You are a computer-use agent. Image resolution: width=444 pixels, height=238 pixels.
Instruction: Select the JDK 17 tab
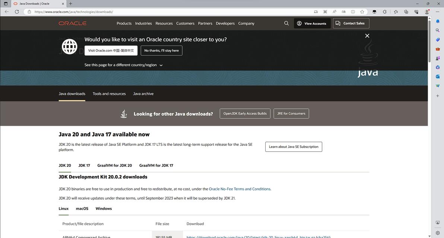(x=84, y=165)
